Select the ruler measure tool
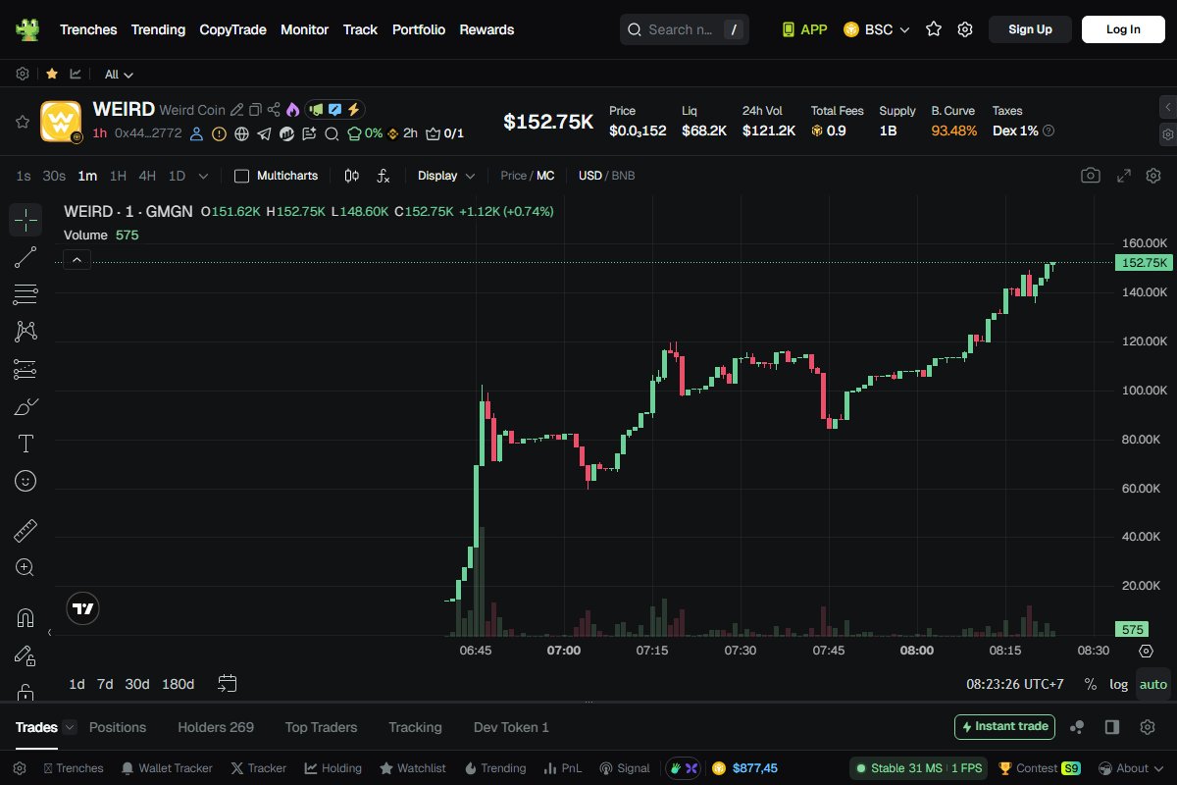 pos(26,531)
